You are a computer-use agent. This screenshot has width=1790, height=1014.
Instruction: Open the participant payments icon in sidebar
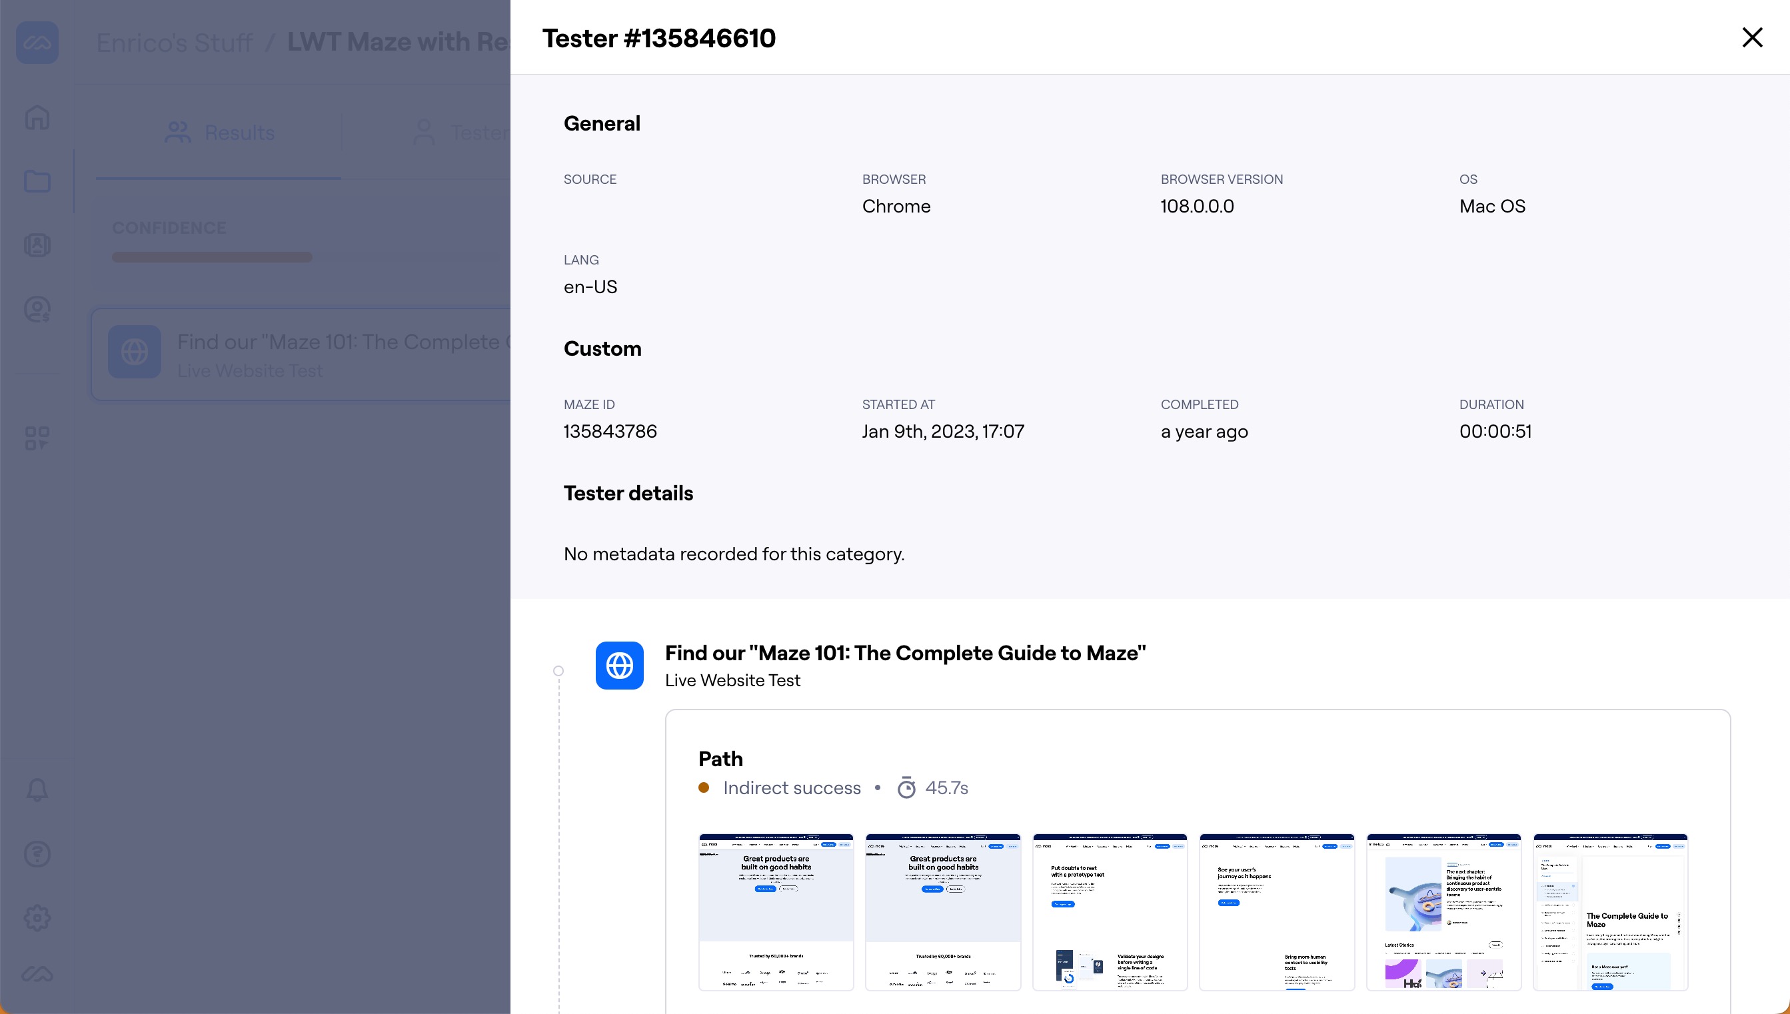(37, 309)
